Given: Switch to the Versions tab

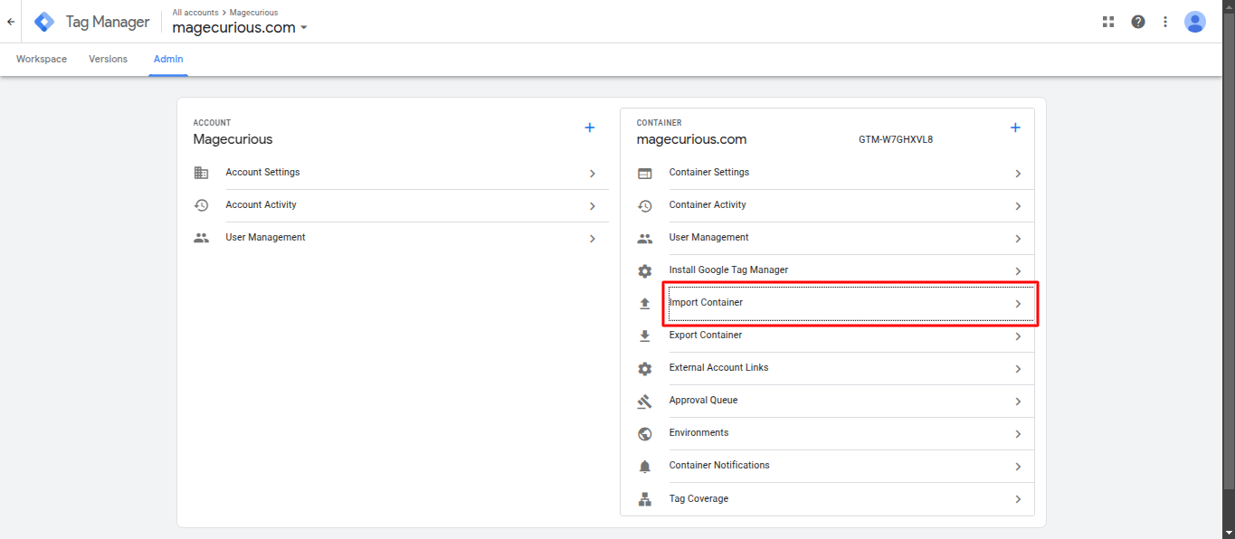Looking at the screenshot, I should click(108, 58).
